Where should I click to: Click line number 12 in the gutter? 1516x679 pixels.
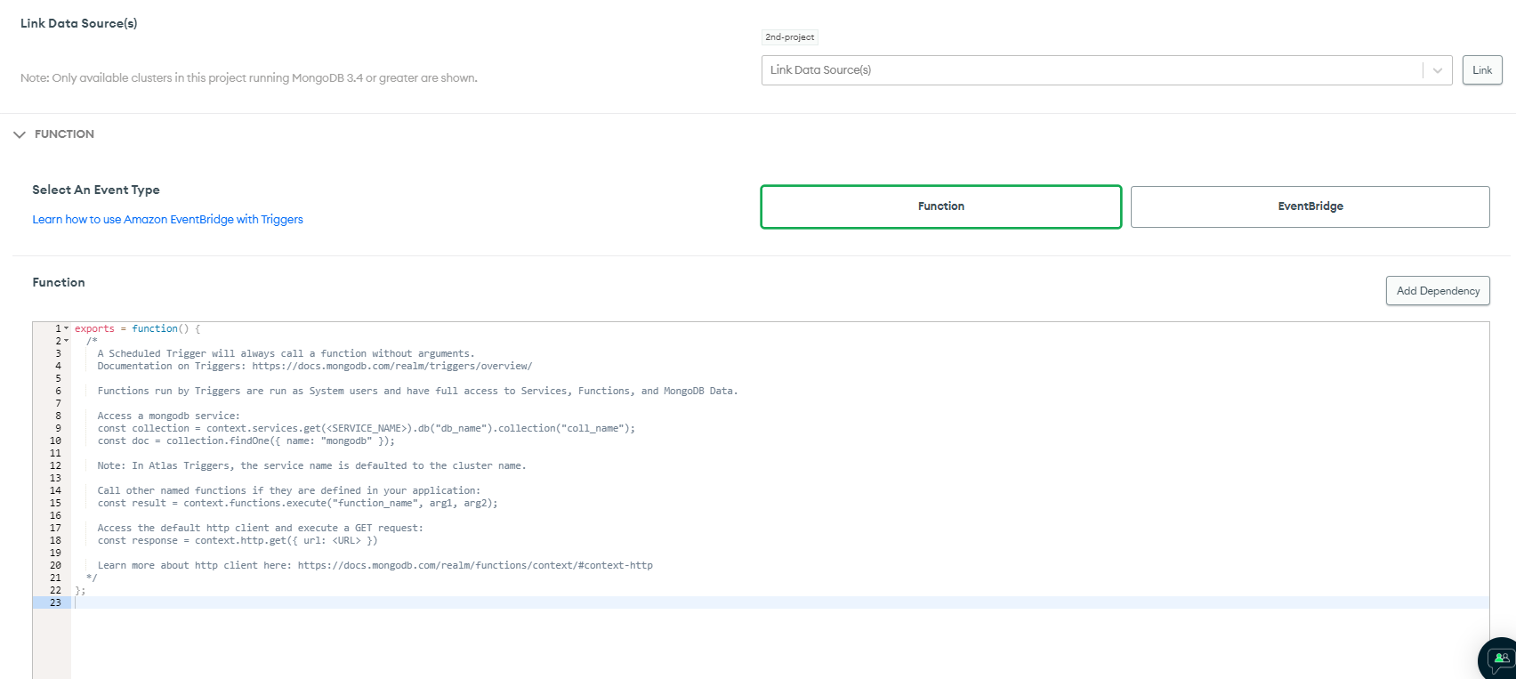55,466
